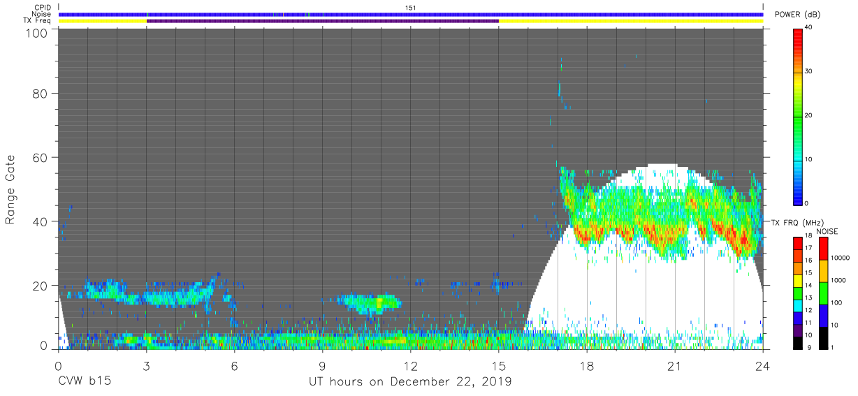Viewport: 858px width, 396px height.
Task: Click x-axis tick label 12
Action: click(410, 365)
